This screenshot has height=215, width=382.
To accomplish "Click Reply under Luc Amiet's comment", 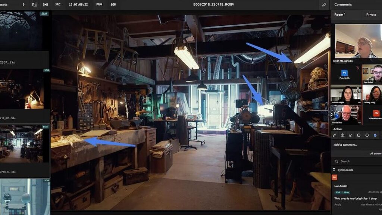I will (x=338, y=204).
